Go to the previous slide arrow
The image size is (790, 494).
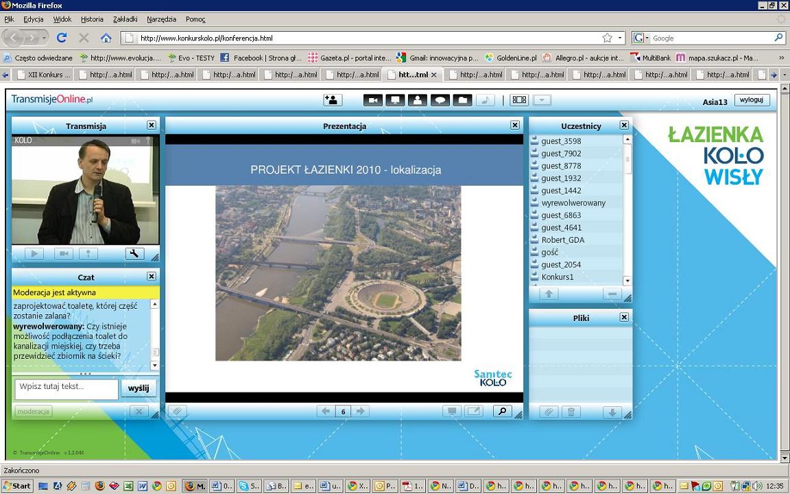326,412
